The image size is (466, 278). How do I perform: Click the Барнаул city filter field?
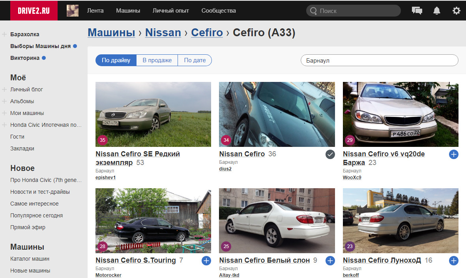coord(380,60)
